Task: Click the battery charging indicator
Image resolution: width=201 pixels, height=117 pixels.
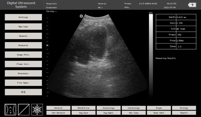Action: click(192, 5)
